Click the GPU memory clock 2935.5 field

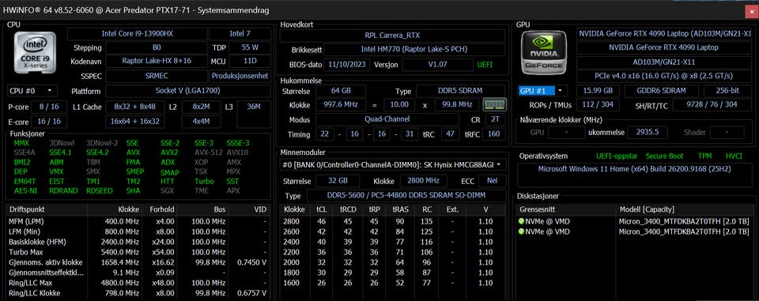point(648,132)
